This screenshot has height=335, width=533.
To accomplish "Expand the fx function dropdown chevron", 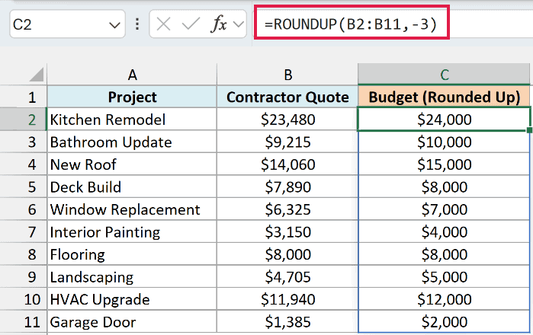I will point(239,24).
